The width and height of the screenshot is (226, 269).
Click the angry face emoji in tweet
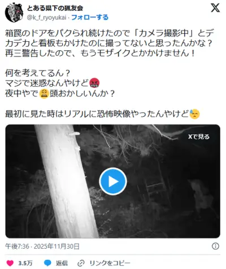94,83
